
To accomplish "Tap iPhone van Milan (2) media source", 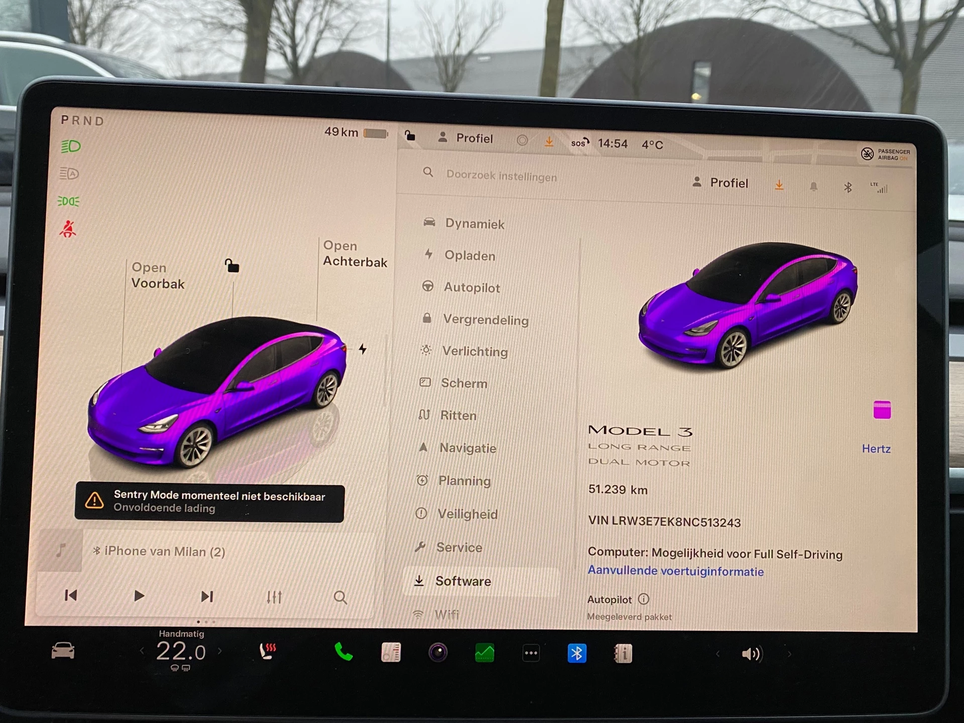I will pyautogui.click(x=159, y=551).
